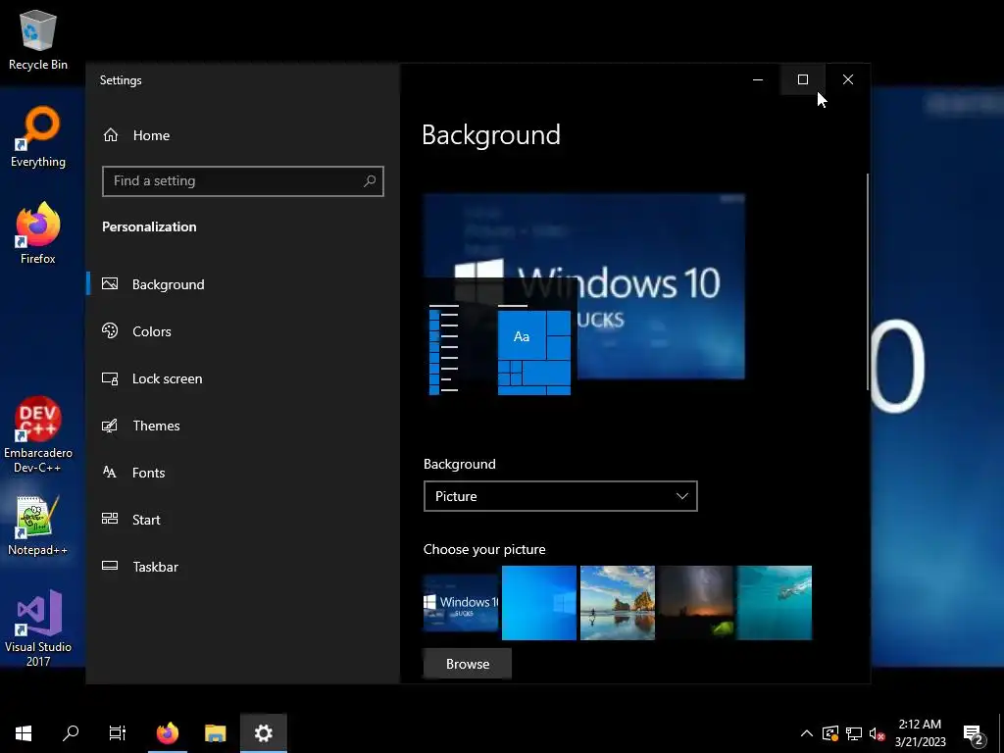Click the Taskbar icon in sidebar
The height and width of the screenshot is (753, 1004).
[x=110, y=566]
